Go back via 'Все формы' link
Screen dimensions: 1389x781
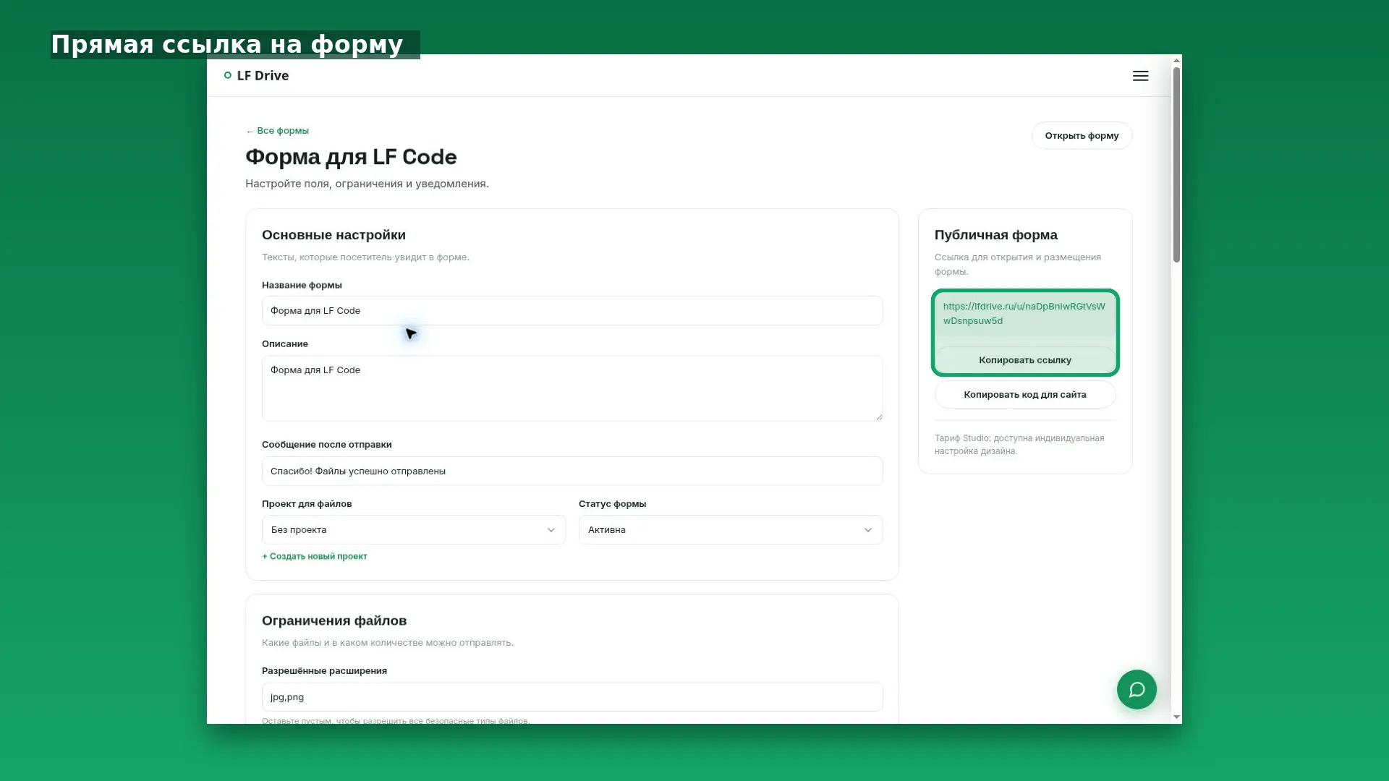[x=277, y=131]
